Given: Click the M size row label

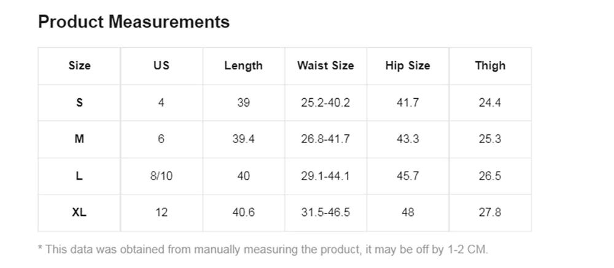Looking at the screenshot, I should coord(79,139).
